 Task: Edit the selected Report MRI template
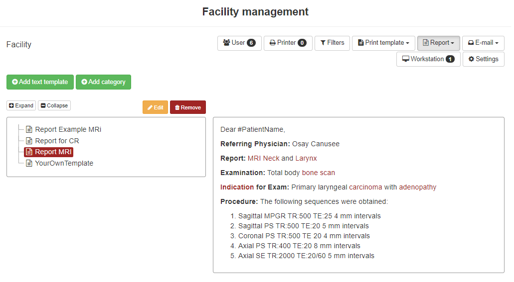(x=156, y=107)
